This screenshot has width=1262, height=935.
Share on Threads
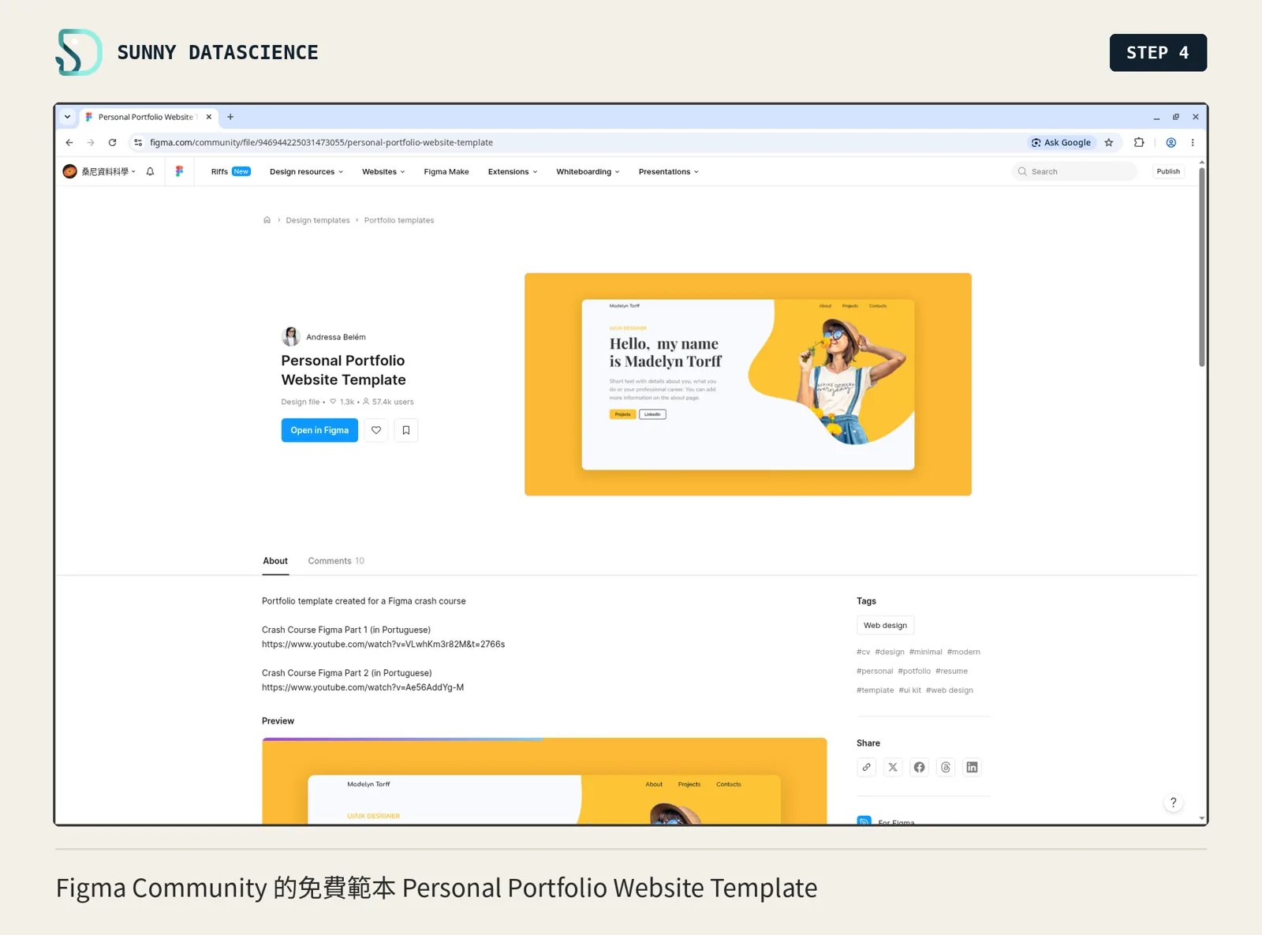(946, 767)
